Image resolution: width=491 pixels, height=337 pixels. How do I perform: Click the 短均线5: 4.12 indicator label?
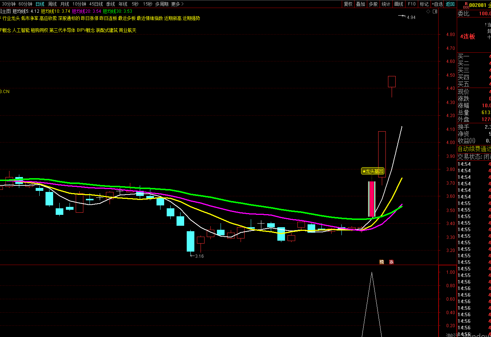tap(26, 11)
